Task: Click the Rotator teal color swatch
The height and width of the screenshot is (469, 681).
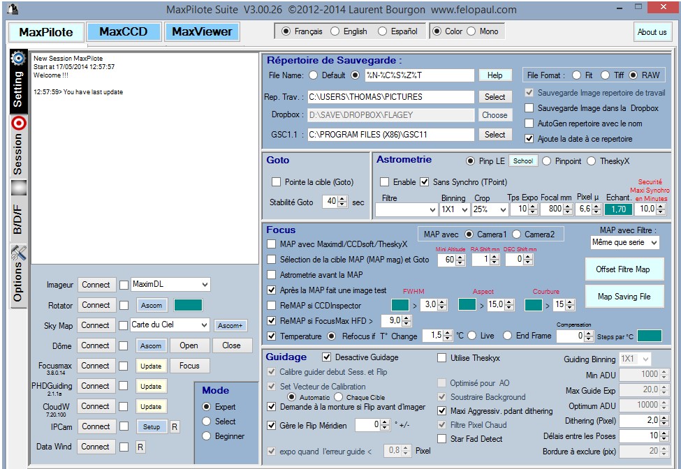Action: (188, 305)
